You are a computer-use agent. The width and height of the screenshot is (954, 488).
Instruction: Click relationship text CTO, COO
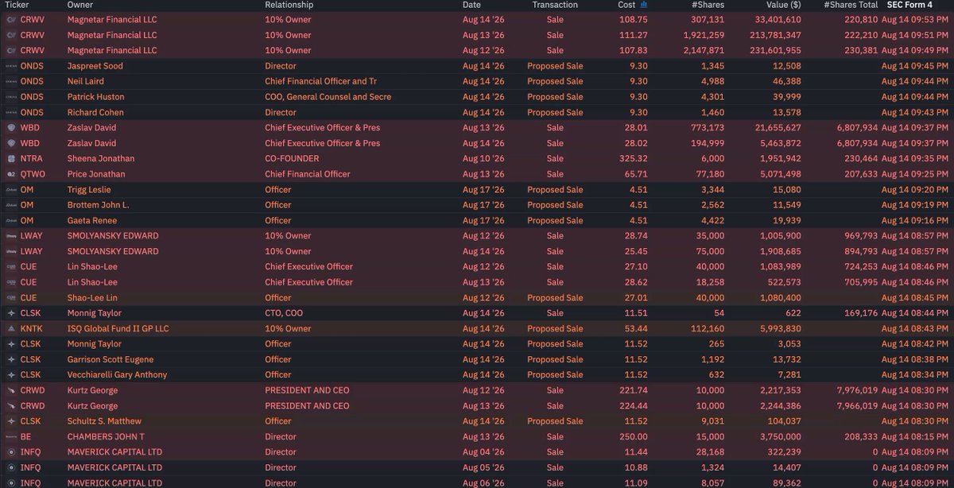point(285,313)
